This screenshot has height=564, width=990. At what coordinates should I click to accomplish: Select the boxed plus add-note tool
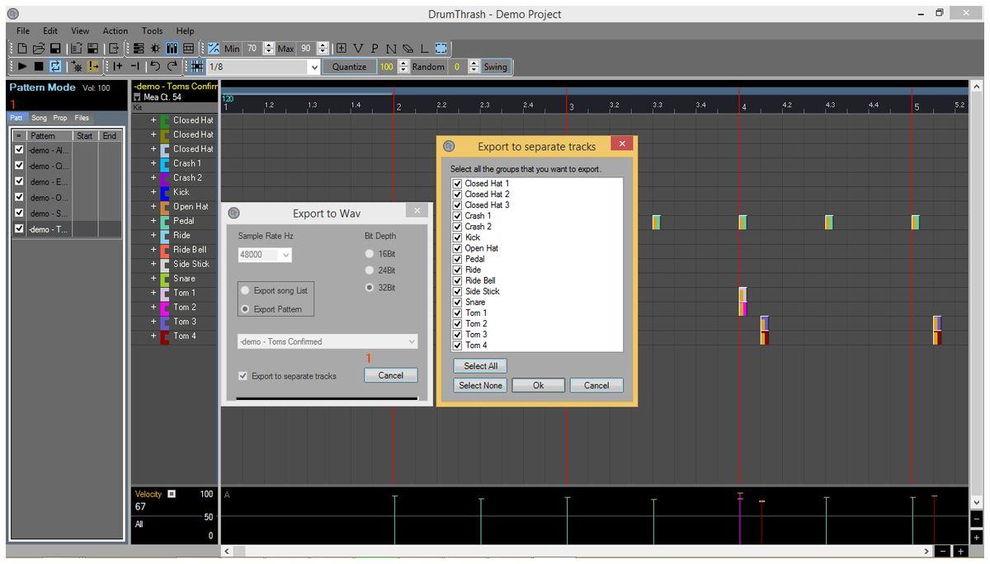(342, 48)
